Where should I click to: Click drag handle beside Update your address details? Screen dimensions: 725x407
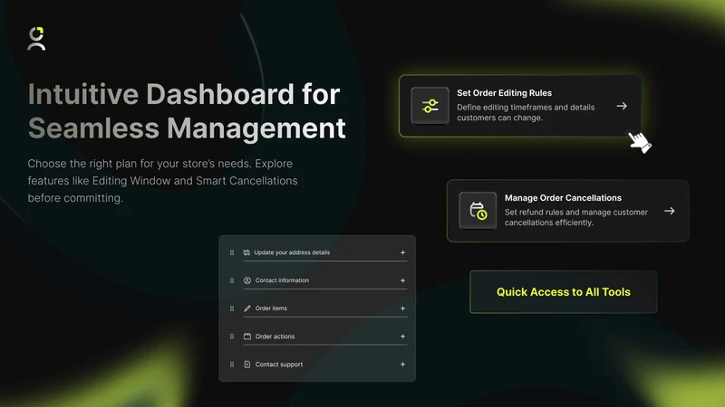[x=232, y=252]
